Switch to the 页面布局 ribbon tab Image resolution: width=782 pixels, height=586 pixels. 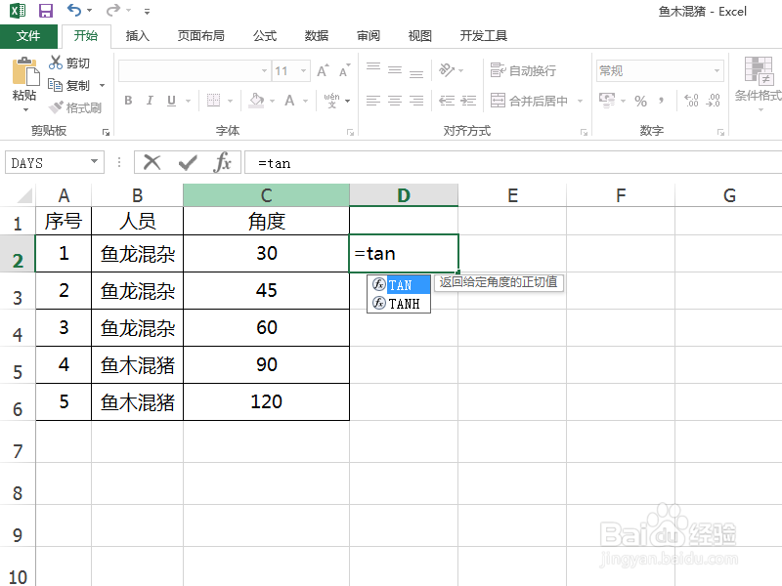pyautogui.click(x=200, y=36)
